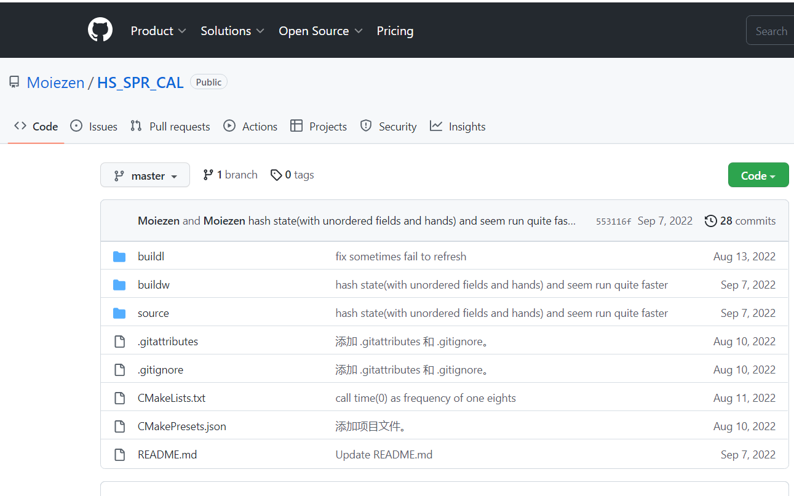Click the Projects table icon
The image size is (794, 496).
click(296, 126)
